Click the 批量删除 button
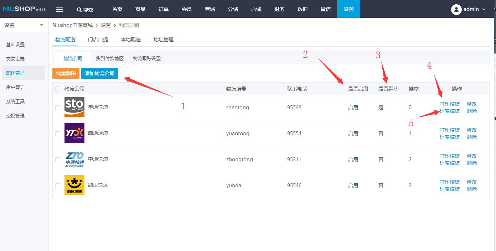This screenshot has height=251, width=496. [x=66, y=73]
